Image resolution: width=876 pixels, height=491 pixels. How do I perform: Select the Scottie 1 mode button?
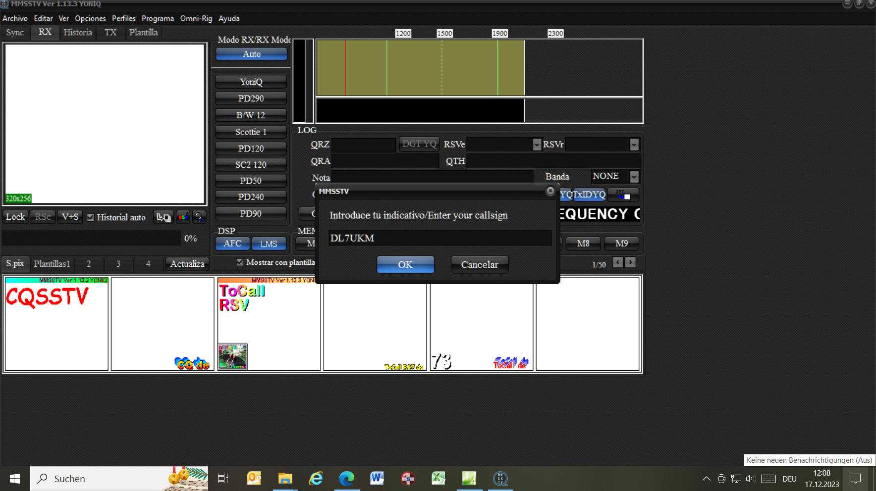point(251,132)
